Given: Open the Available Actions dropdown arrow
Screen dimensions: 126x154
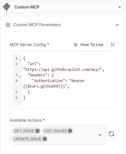Looking at the screenshot, I should tap(100, 135).
